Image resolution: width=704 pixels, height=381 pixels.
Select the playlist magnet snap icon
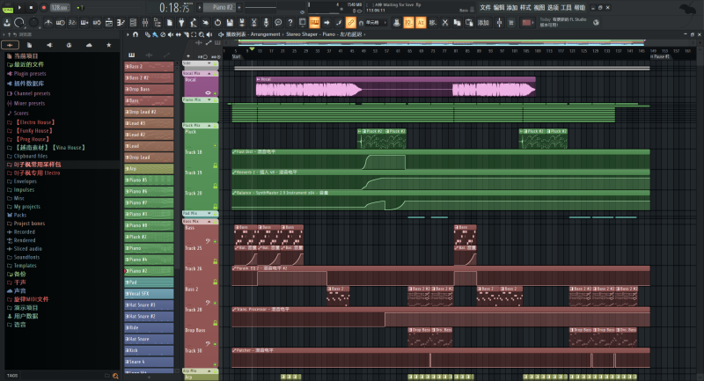(x=136, y=34)
